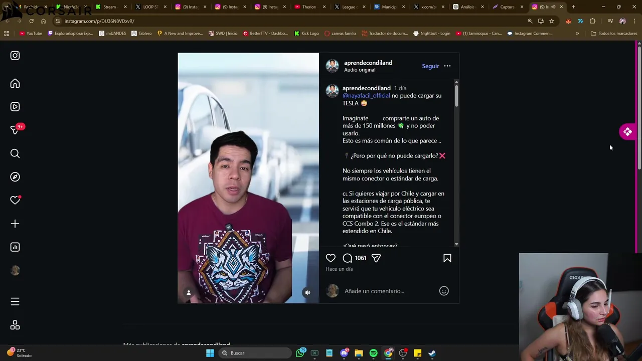The image size is (642, 361).
Task: Switch to the Análisis browser tab
Action: click(467, 7)
